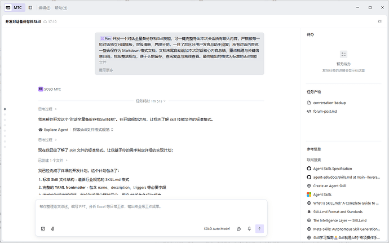389x243 pixels.
Task: Click the globe icon beside The Intelligence Layer
Action: tap(309, 220)
